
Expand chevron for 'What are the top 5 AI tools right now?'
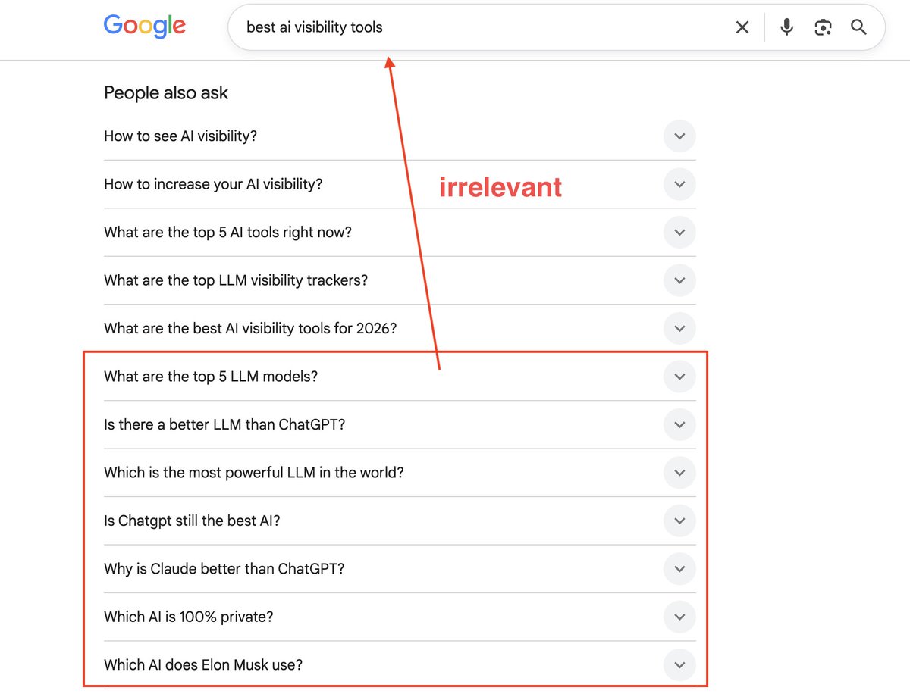tap(679, 233)
